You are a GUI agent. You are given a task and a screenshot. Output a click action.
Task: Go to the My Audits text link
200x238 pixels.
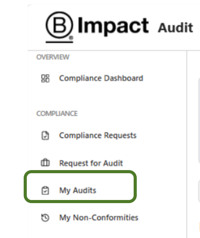click(x=78, y=190)
